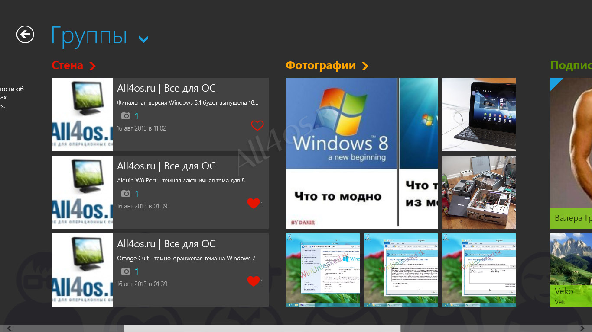Open 'All4os.ru | Все для ОС' title on Orange Cult post
592x332 pixels.
point(166,244)
